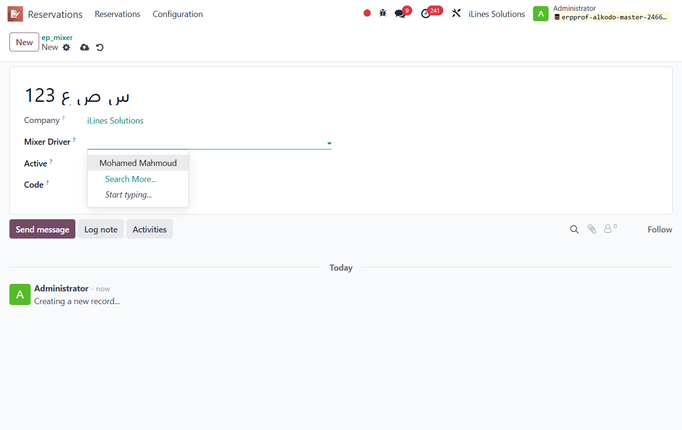
Task: Open the gear actions menu
Action: click(66, 47)
